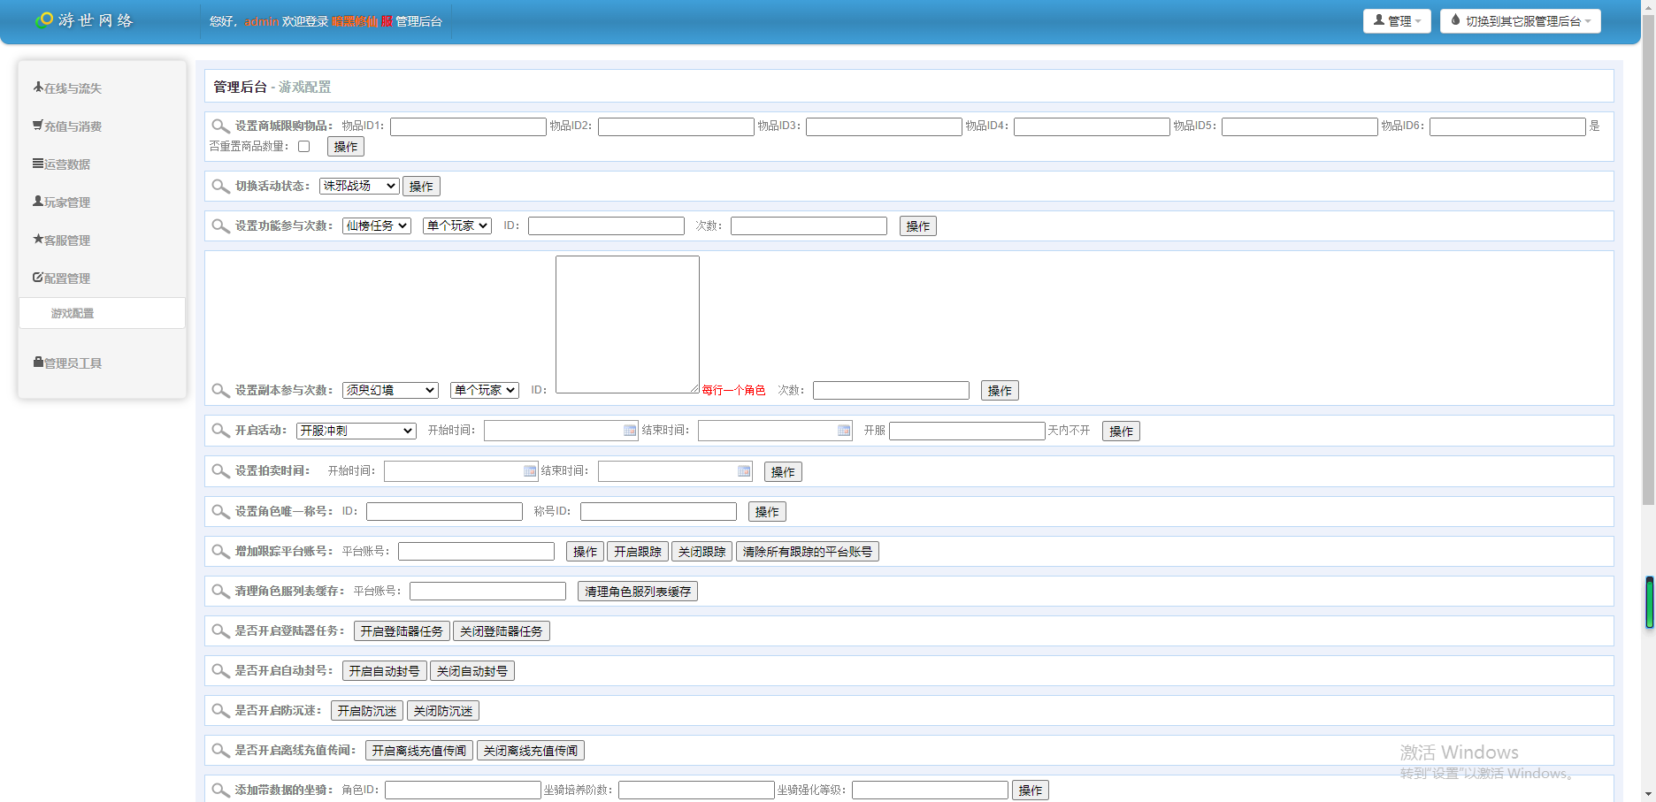Open the 仙榜任务 function dropdown
The width and height of the screenshot is (1656, 802).
pos(377,226)
